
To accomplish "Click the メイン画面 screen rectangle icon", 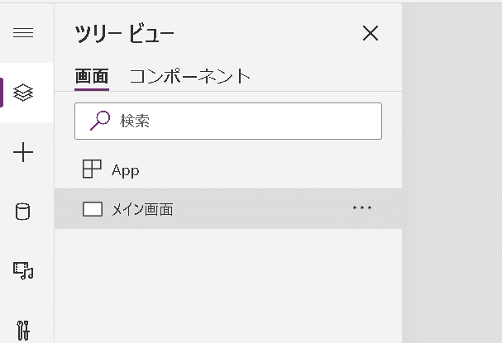I will tap(93, 209).
